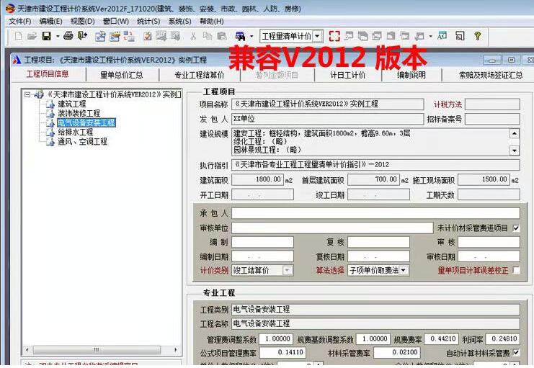Select 电气设备安装工程 in project tree
This screenshot has height=368, width=534.
click(86, 122)
